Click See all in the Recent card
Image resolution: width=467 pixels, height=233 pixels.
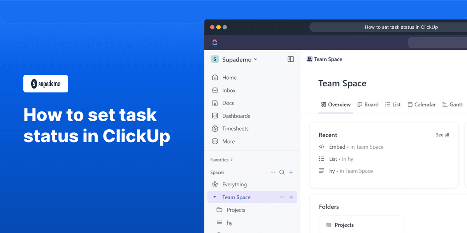point(442,135)
